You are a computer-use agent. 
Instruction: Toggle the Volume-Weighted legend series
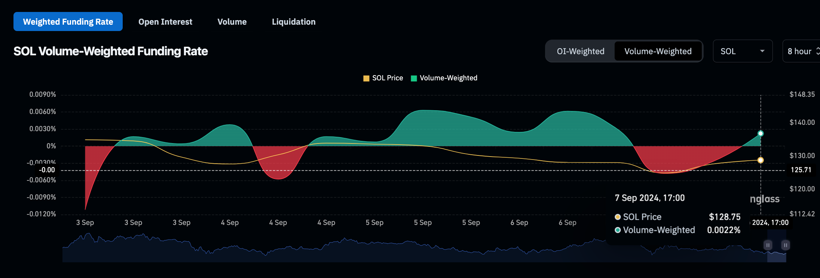tap(444, 78)
